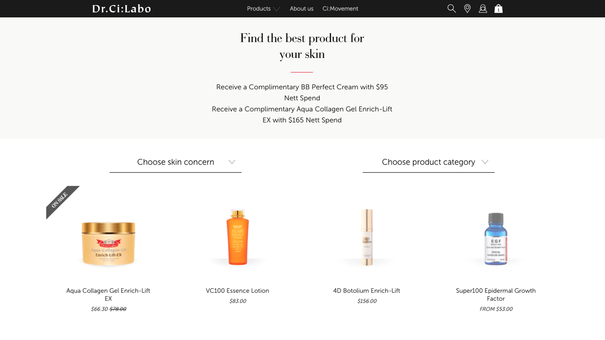Open the store locator pin icon

coord(467,9)
